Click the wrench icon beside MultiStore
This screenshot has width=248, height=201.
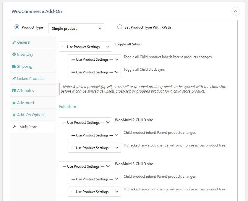point(14,127)
